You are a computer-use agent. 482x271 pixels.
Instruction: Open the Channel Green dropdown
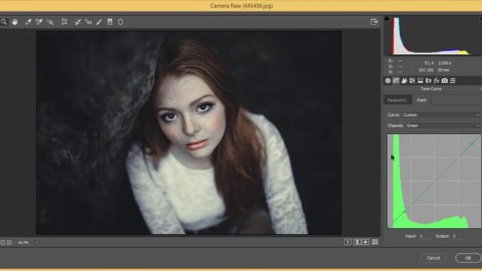(x=443, y=126)
